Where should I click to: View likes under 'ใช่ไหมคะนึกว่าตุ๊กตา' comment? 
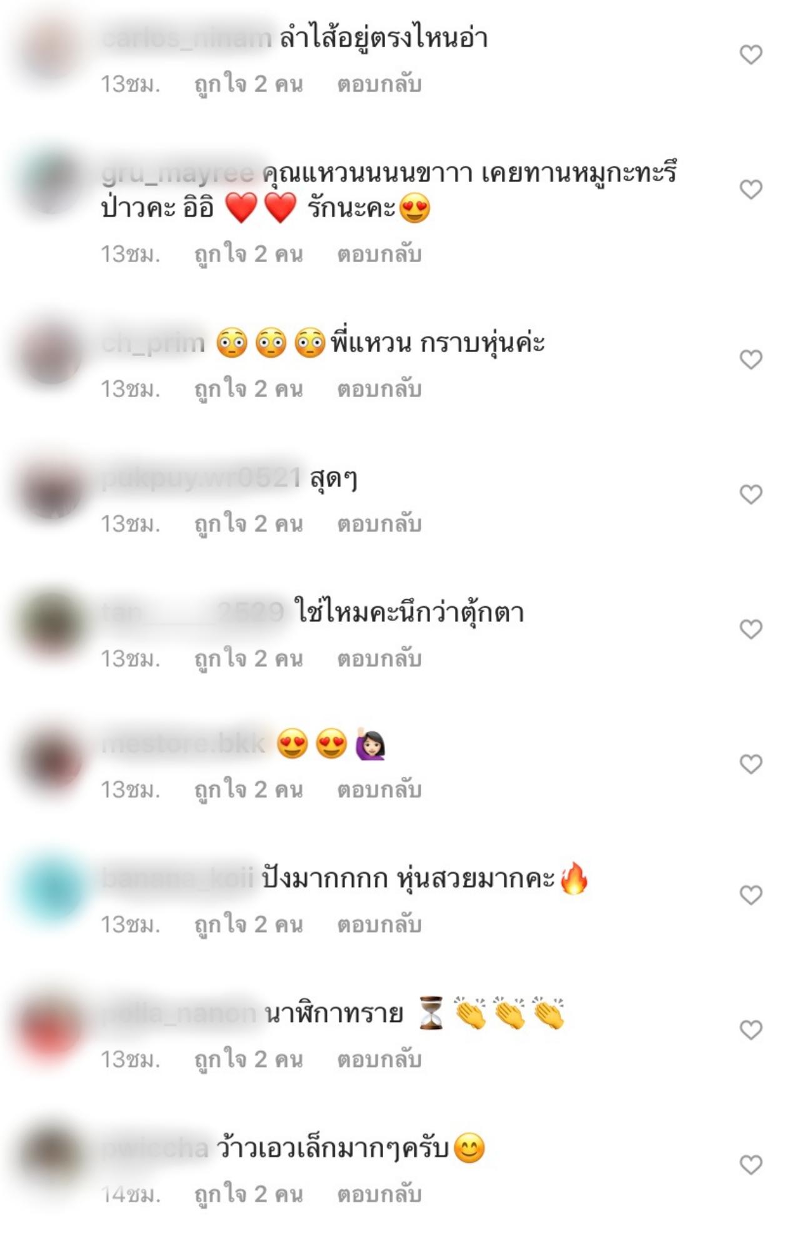(249, 659)
